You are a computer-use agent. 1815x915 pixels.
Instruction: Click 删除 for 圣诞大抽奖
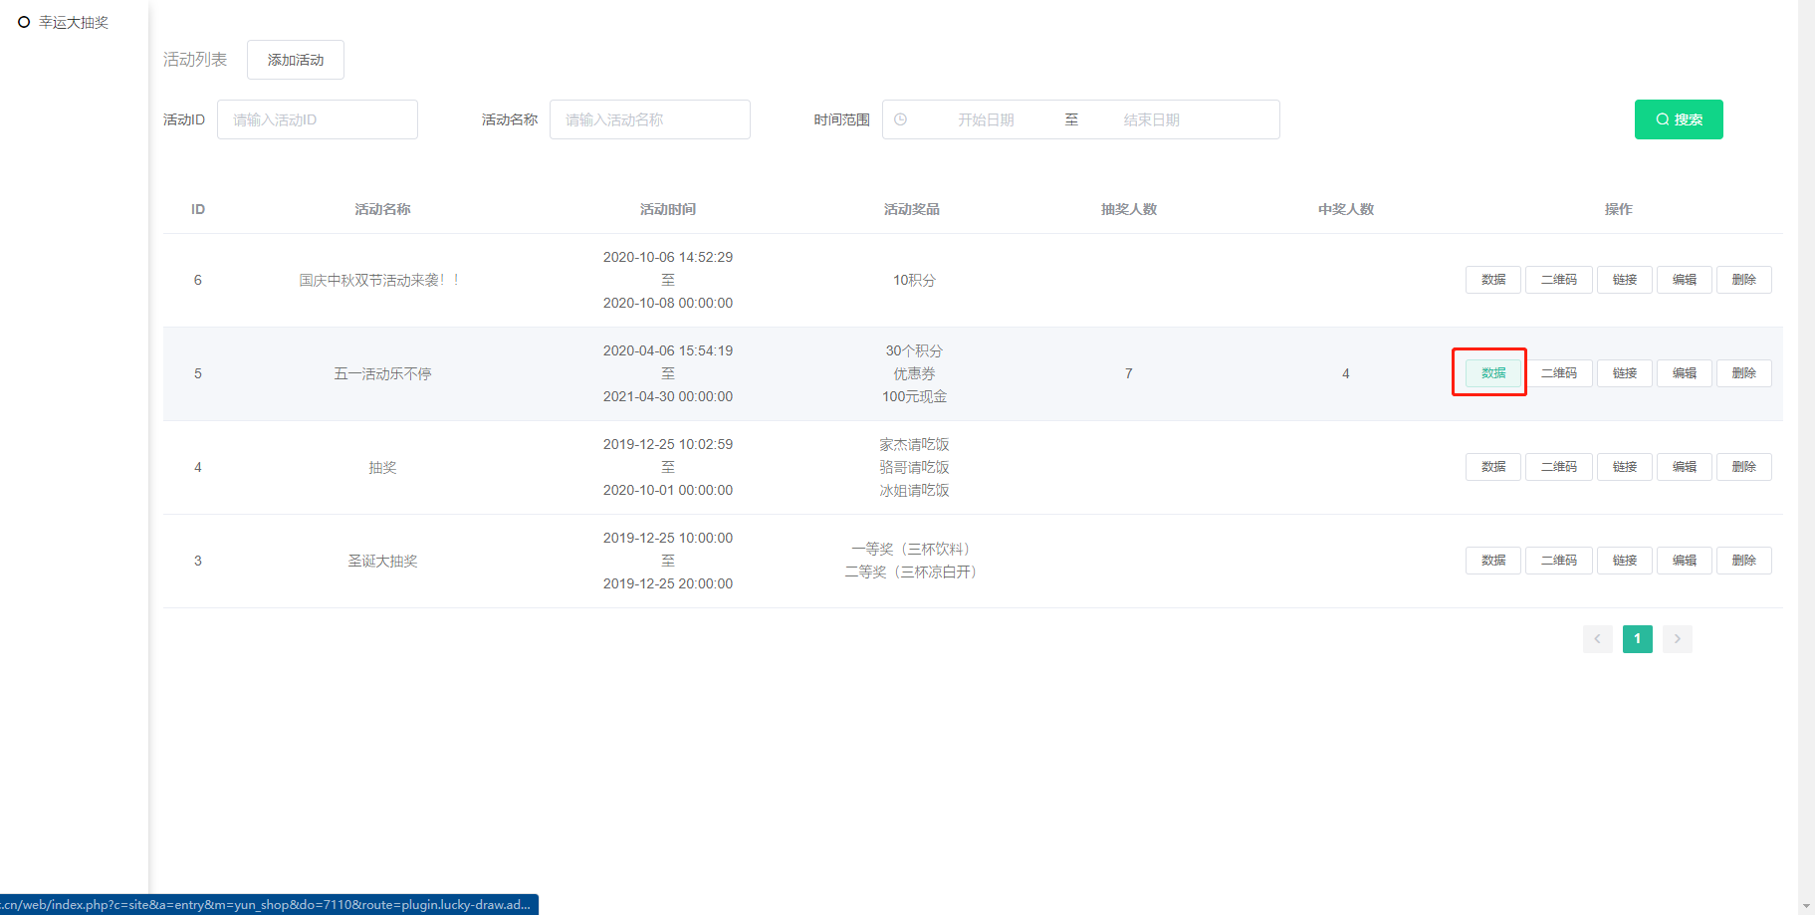1744,561
